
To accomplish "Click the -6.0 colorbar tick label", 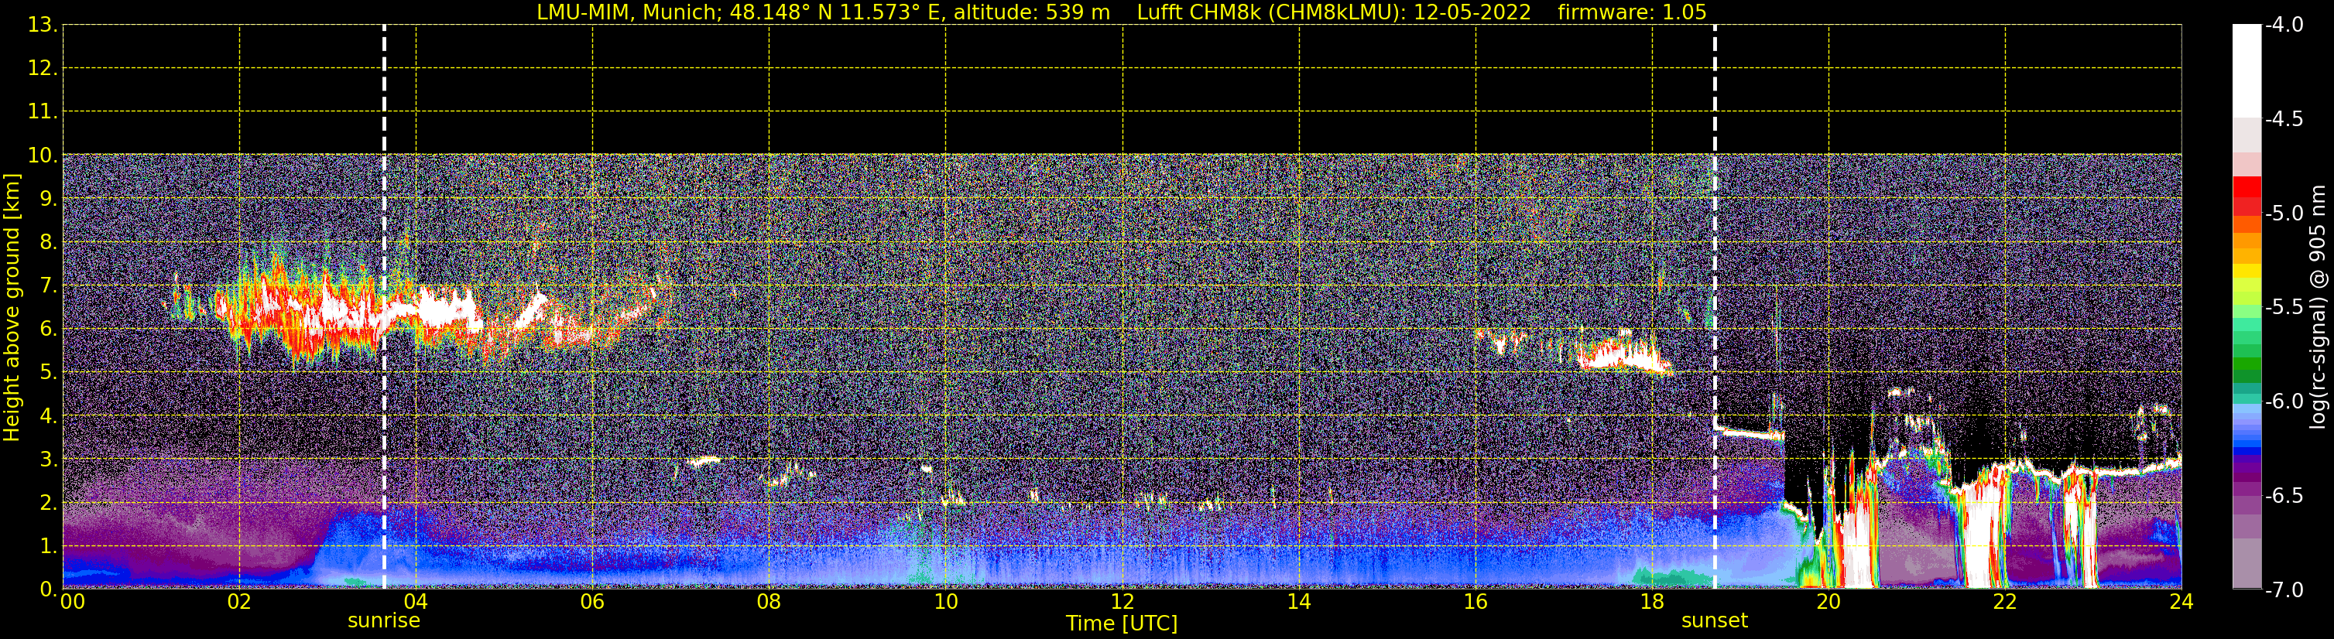I will 2283,402.
